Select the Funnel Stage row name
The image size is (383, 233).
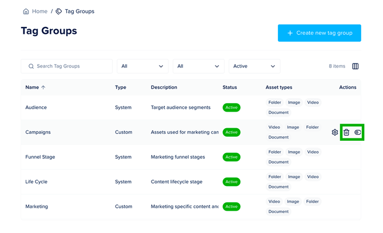[40, 157]
